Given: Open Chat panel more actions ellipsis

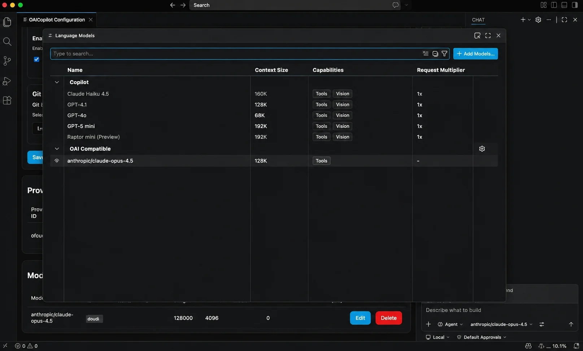Looking at the screenshot, I should 549,20.
